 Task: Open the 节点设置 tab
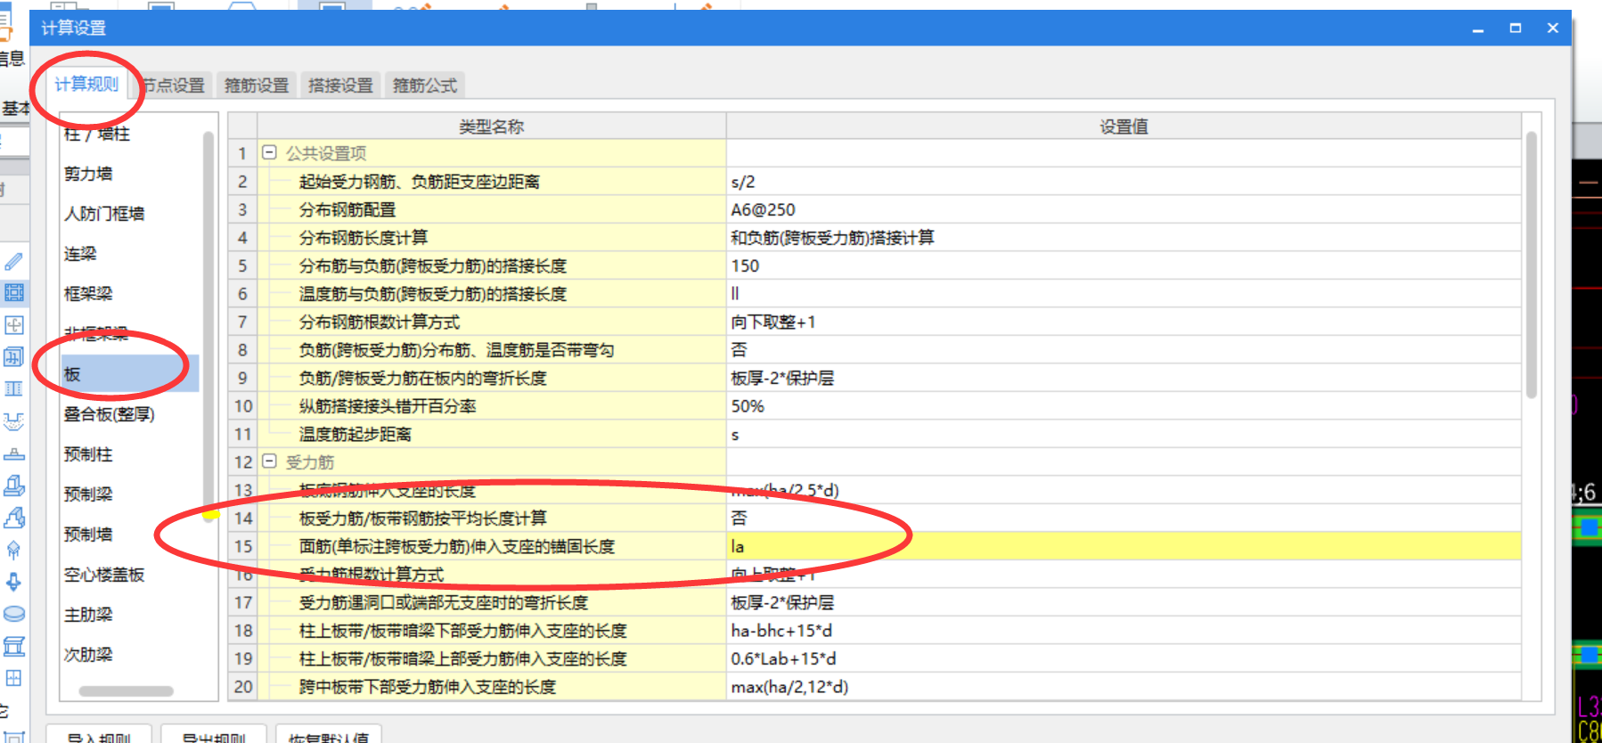(174, 86)
